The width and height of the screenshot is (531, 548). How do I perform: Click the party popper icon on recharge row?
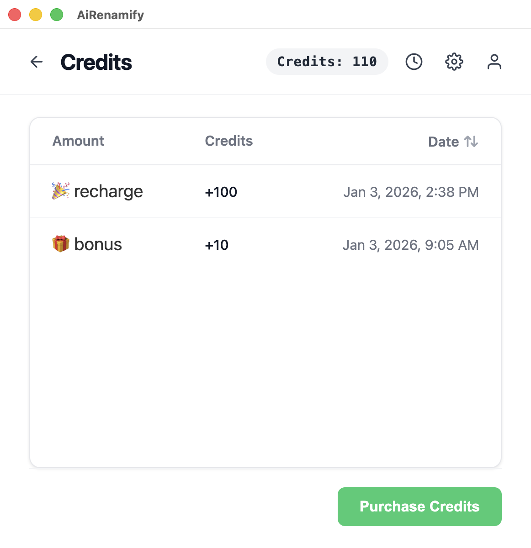[x=61, y=191]
